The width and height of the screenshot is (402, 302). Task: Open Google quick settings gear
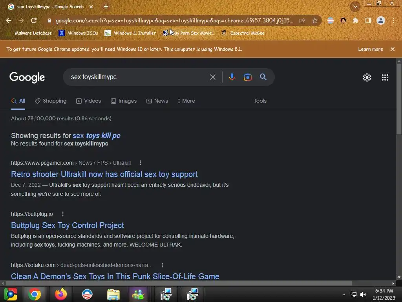pos(367,77)
